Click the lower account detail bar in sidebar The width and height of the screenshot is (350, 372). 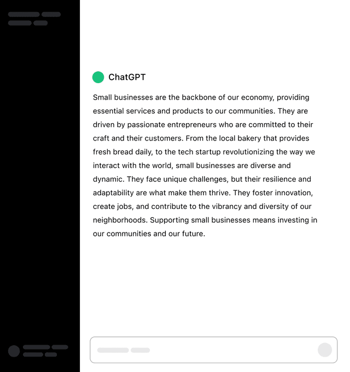[x=33, y=354]
